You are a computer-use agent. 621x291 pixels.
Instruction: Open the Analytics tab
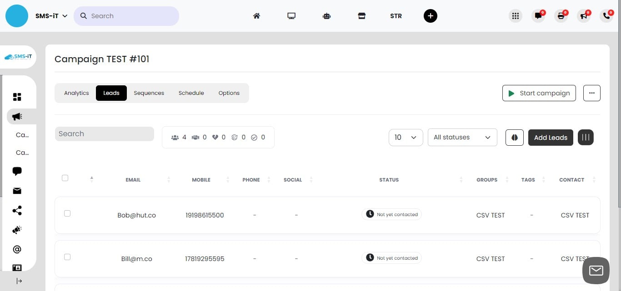[76, 93]
